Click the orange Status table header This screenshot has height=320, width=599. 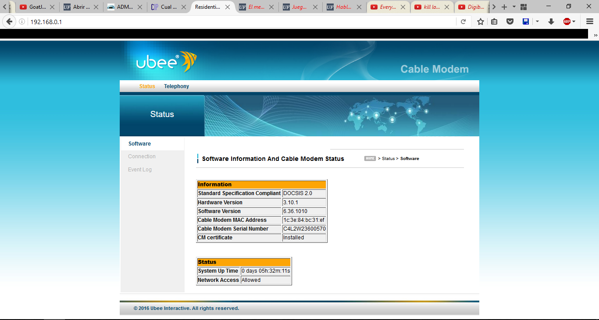point(244,262)
